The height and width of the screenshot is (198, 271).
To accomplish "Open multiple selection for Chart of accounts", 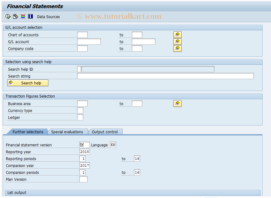I will (x=177, y=34).
